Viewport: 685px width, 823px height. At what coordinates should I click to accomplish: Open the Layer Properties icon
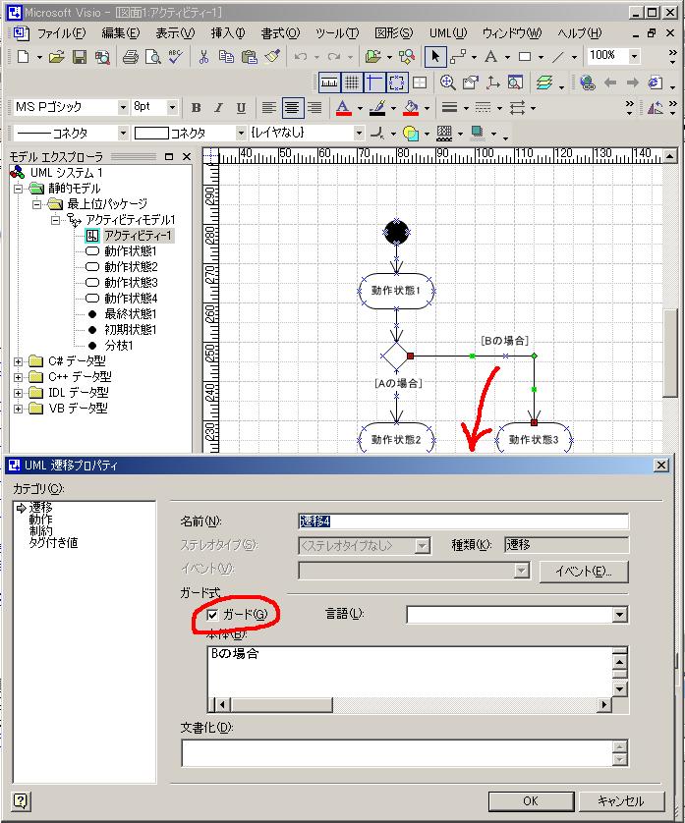click(x=544, y=82)
